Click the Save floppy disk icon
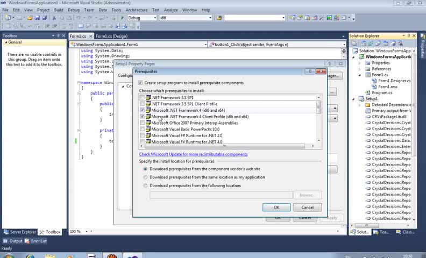 [37, 18]
